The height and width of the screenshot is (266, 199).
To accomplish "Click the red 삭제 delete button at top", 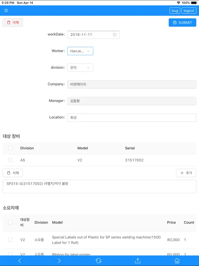I will 13,23.
